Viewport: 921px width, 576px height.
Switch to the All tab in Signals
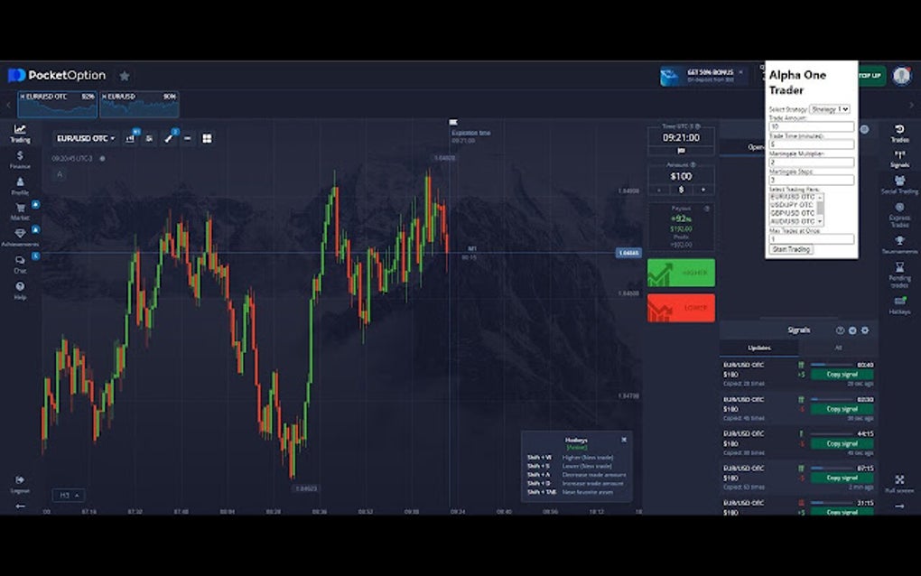(840, 348)
